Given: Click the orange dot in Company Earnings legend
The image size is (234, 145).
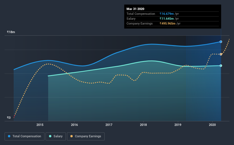Looking at the screenshot, I should tap(72, 136).
